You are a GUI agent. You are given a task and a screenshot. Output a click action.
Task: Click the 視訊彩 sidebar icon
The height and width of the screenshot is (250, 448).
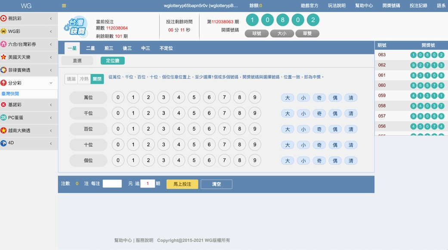pyautogui.click(x=3, y=18)
